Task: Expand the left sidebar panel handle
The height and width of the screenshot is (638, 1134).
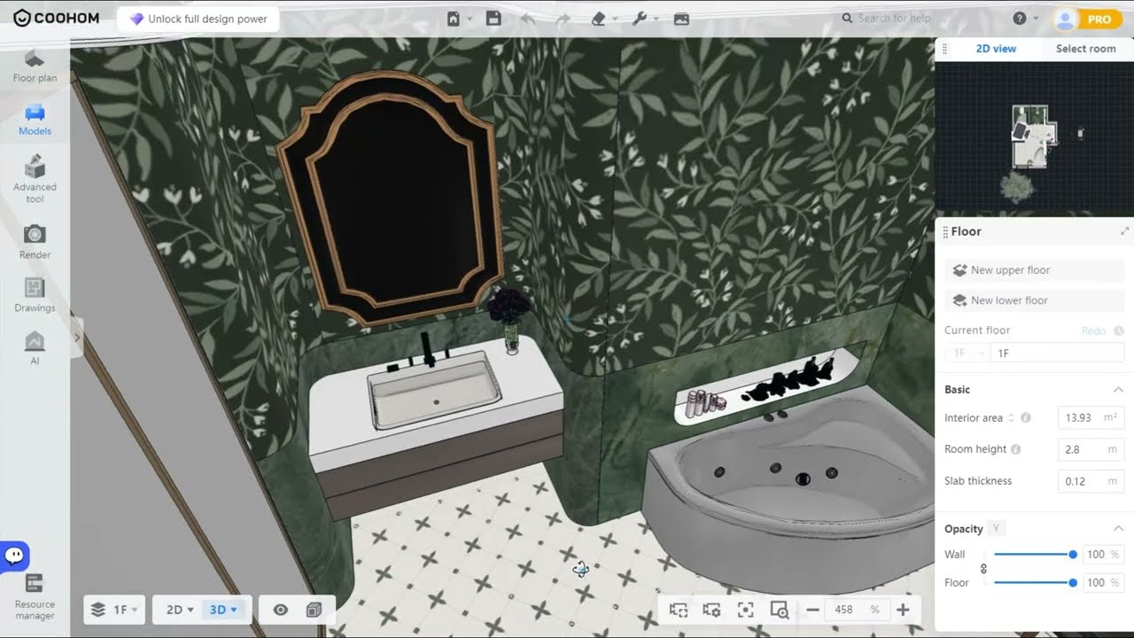Action: click(77, 338)
